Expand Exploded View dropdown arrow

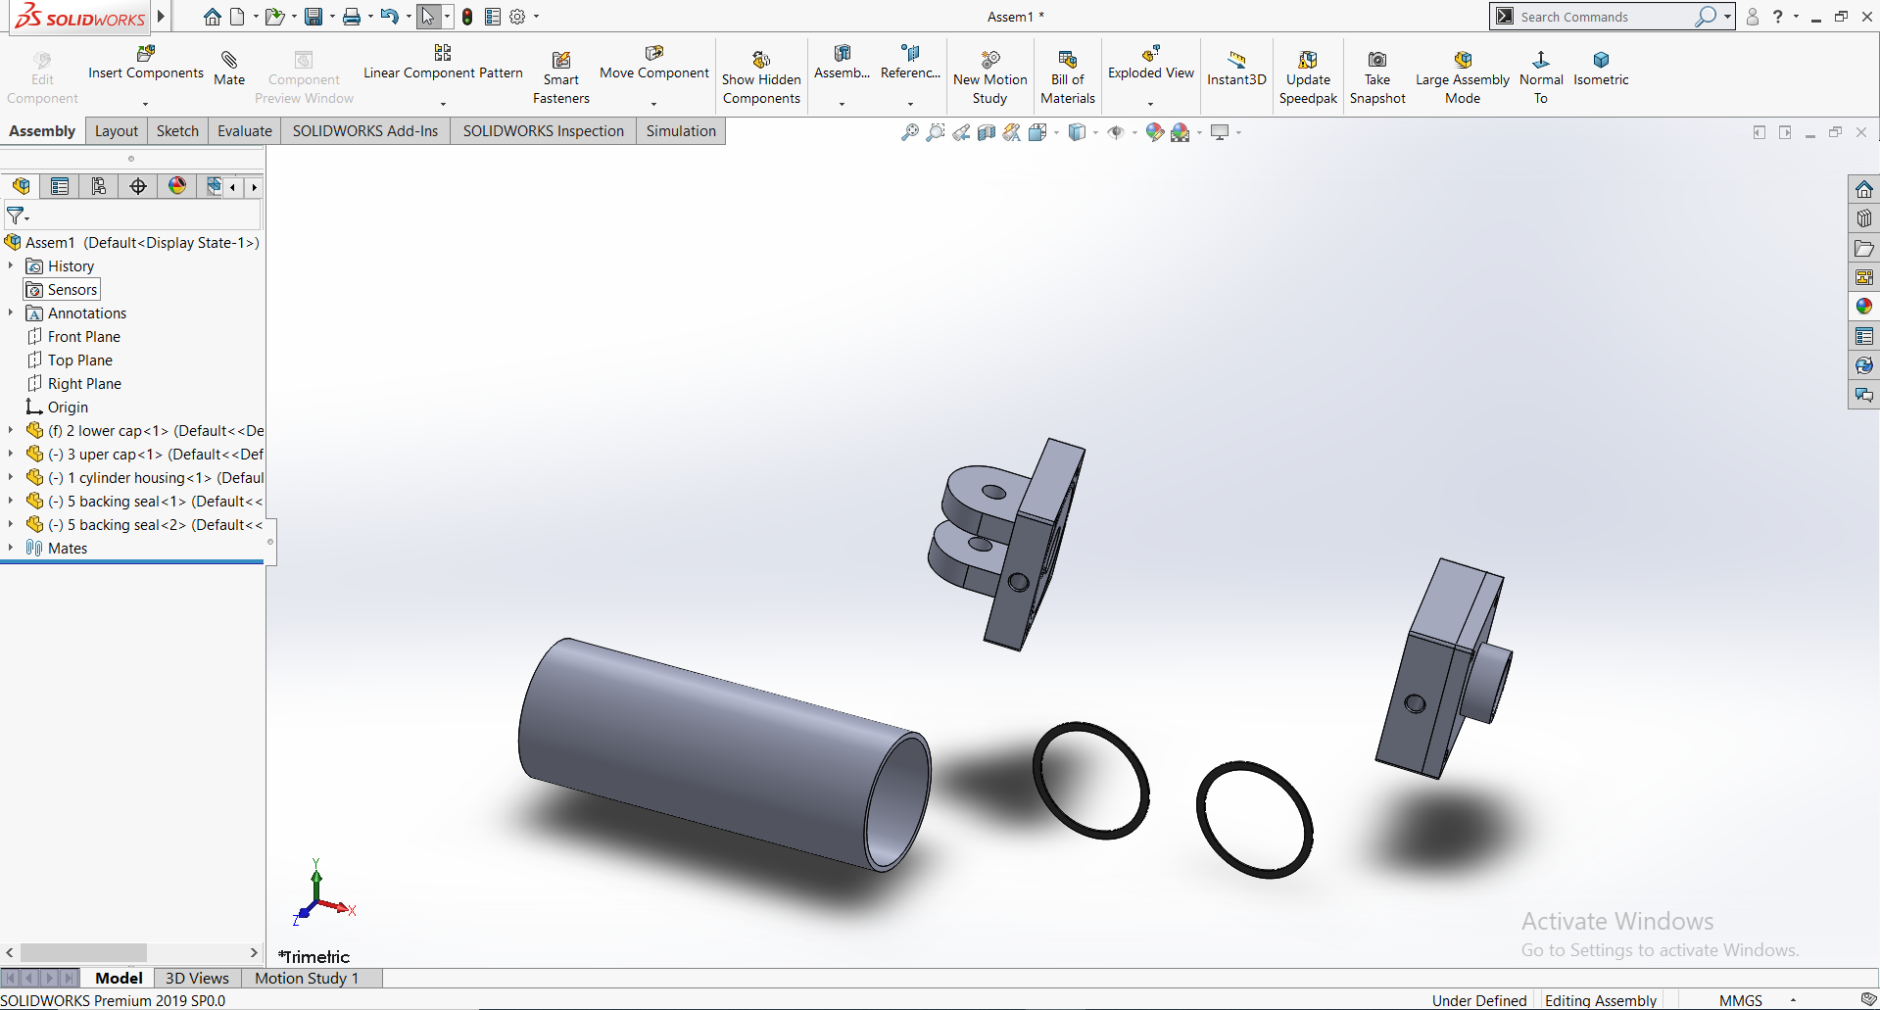(x=1151, y=104)
